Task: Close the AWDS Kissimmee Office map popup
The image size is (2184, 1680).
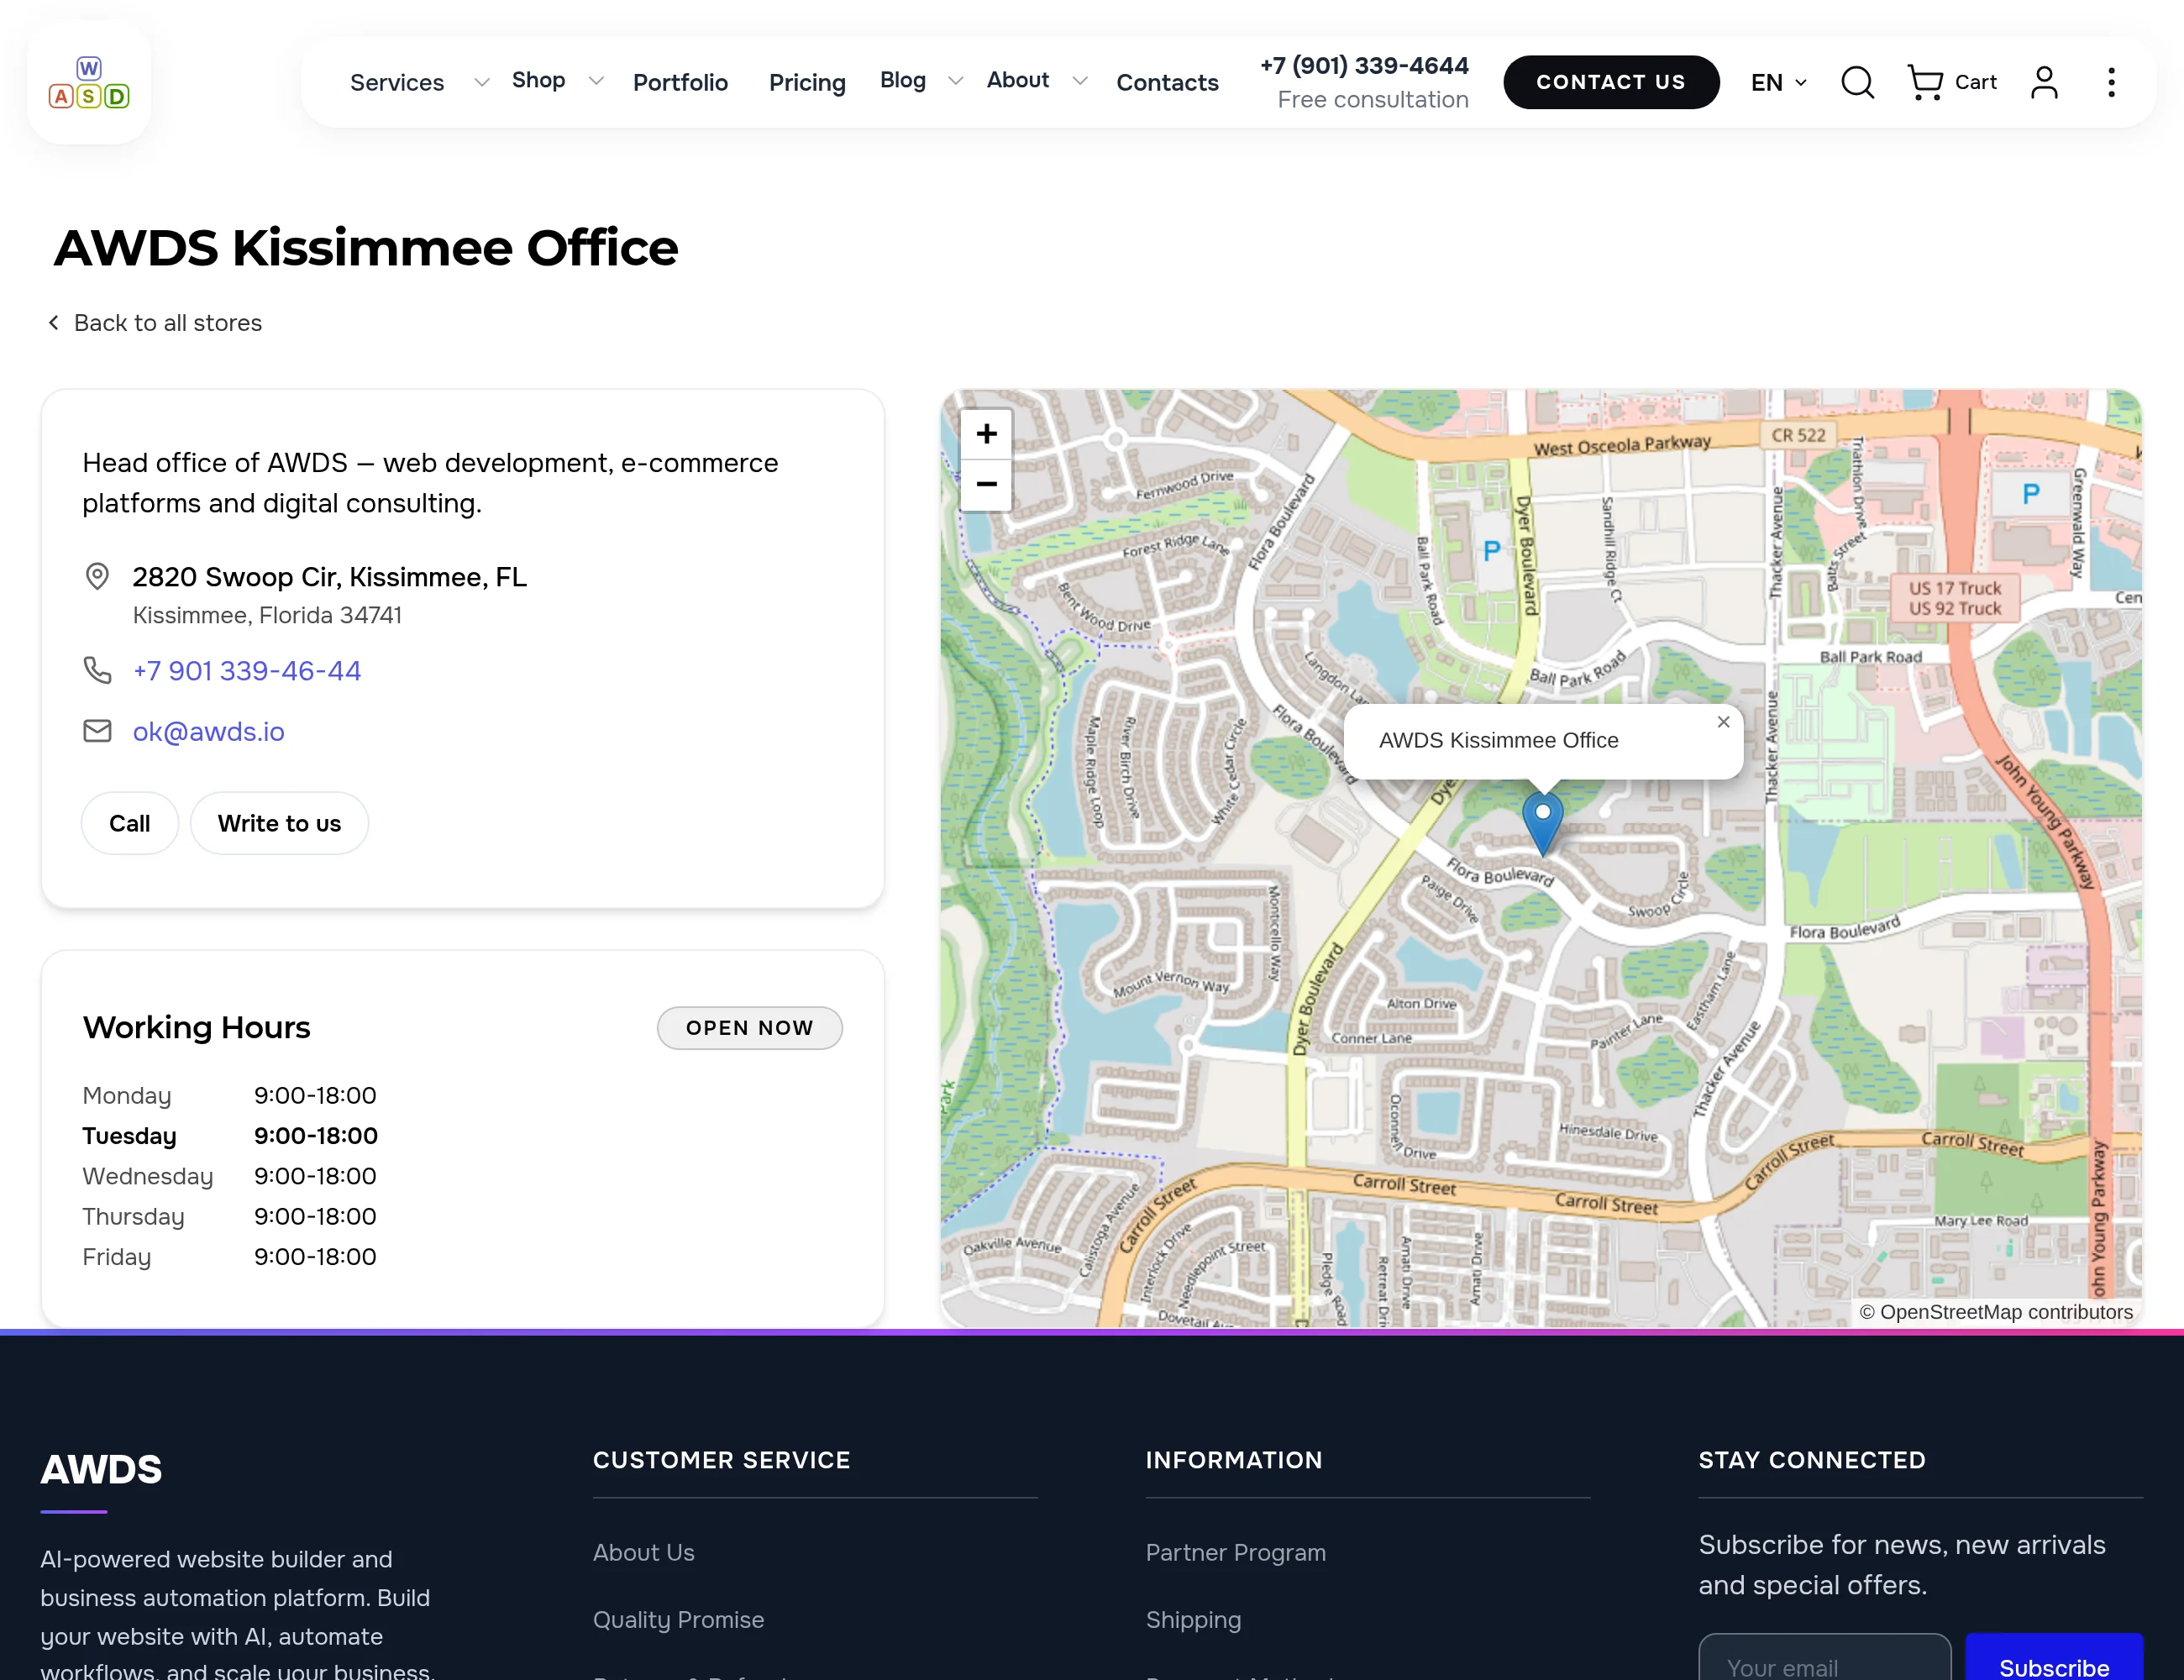Action: pos(1723,722)
